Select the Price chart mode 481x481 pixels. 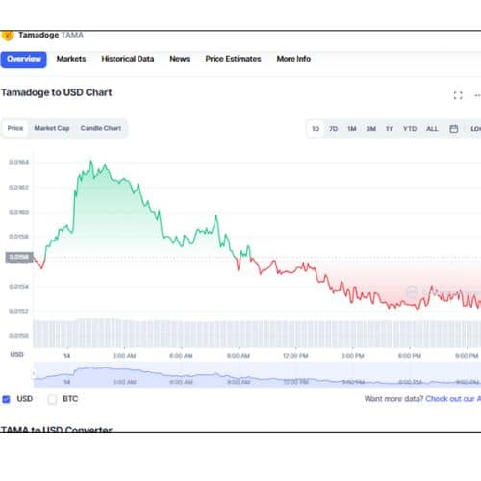click(15, 128)
